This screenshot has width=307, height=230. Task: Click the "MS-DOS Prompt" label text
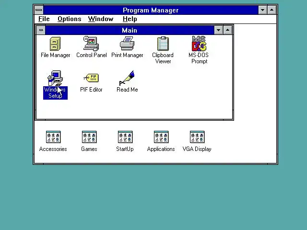(x=199, y=58)
